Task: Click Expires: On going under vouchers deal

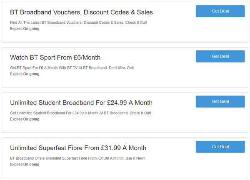Action: tap(25, 29)
